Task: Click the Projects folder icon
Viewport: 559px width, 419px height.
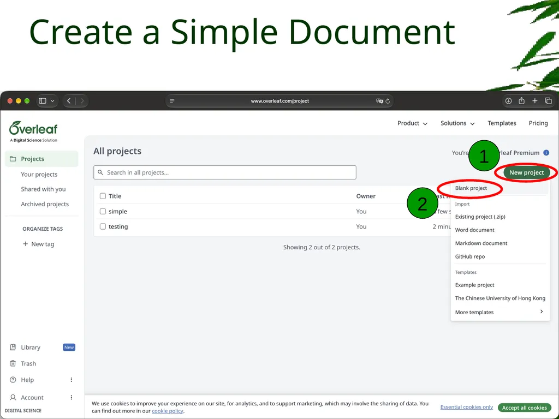Action: (13, 159)
